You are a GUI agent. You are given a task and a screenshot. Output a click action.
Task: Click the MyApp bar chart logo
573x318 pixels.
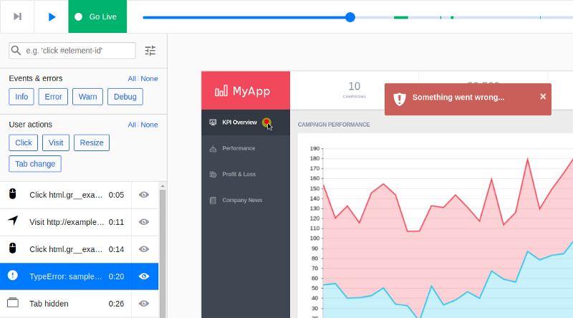coord(221,91)
